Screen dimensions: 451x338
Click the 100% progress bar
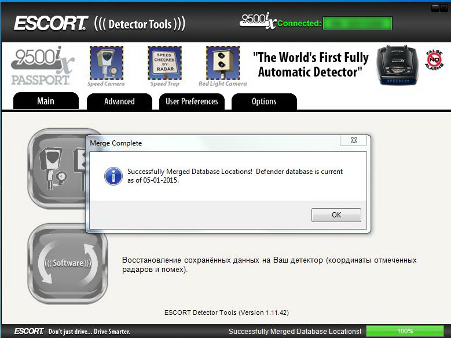click(405, 331)
